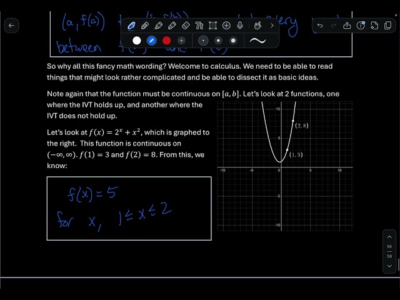Open the circled plus insert menu
The width and height of the screenshot is (400, 300).
point(226,26)
